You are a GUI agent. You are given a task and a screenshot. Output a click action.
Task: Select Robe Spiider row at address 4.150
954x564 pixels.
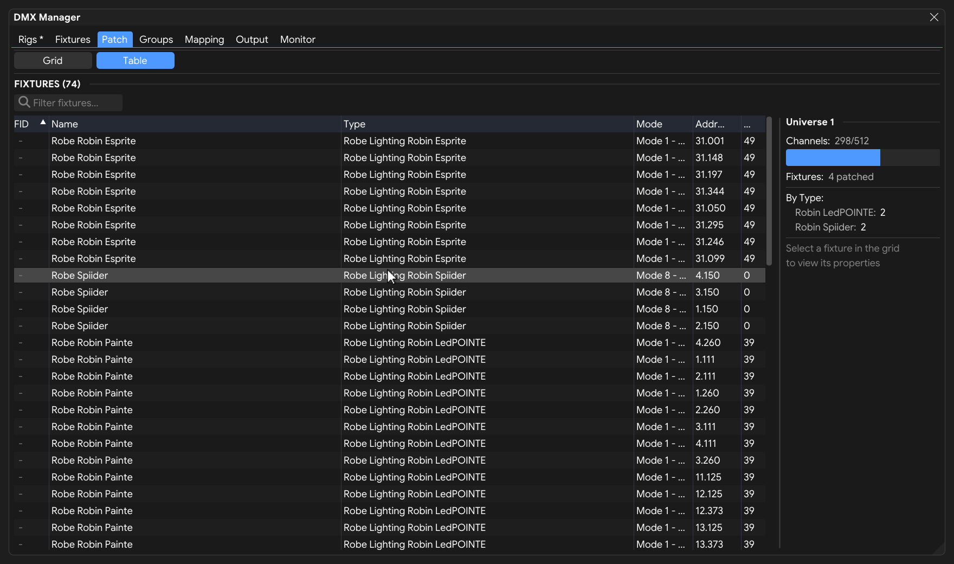389,275
